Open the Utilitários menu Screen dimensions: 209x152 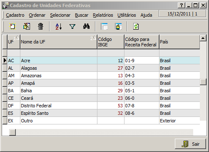coord(127,15)
